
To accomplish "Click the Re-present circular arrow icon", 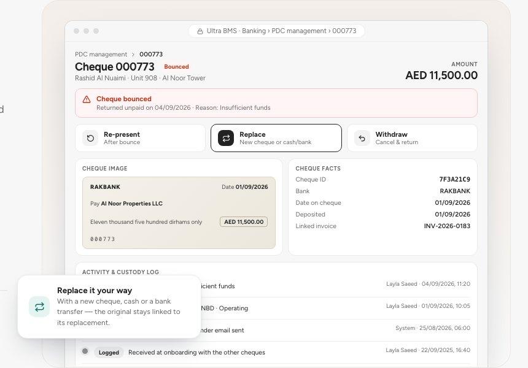I will pyautogui.click(x=90, y=138).
